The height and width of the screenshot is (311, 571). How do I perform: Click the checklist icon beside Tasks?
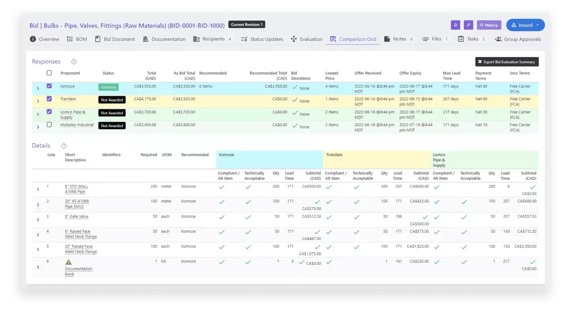point(461,39)
